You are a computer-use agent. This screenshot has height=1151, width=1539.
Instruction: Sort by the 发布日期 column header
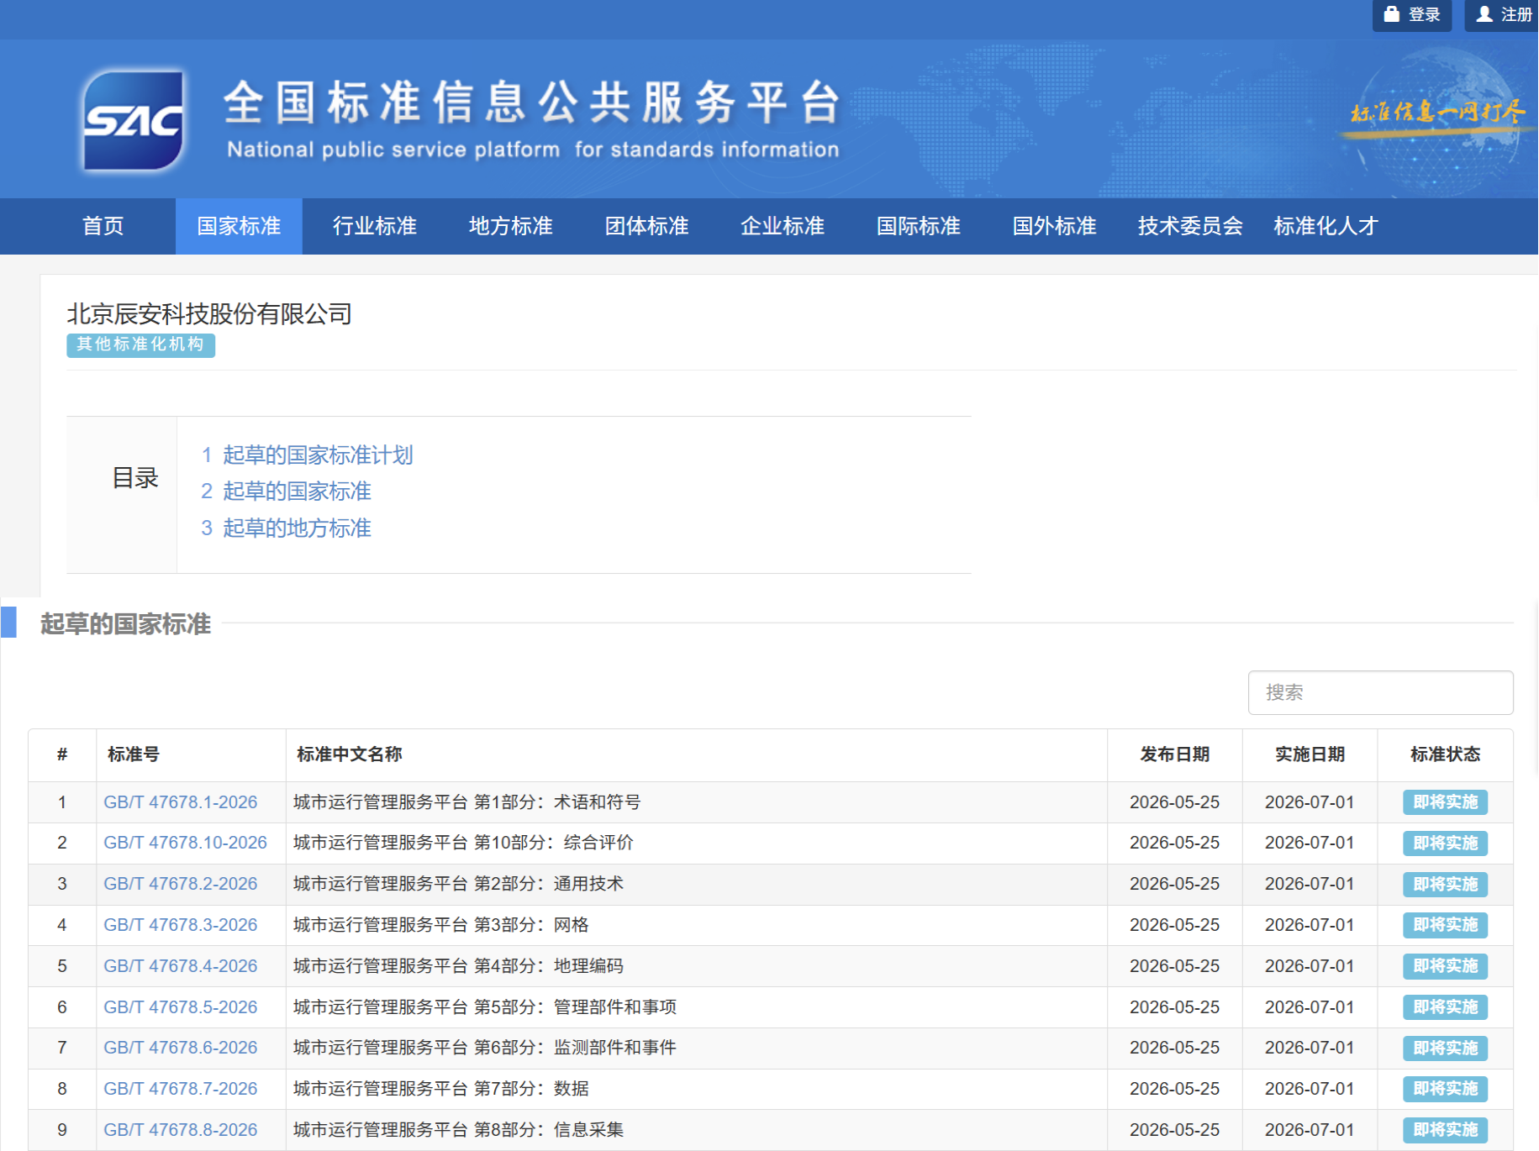1174,754
